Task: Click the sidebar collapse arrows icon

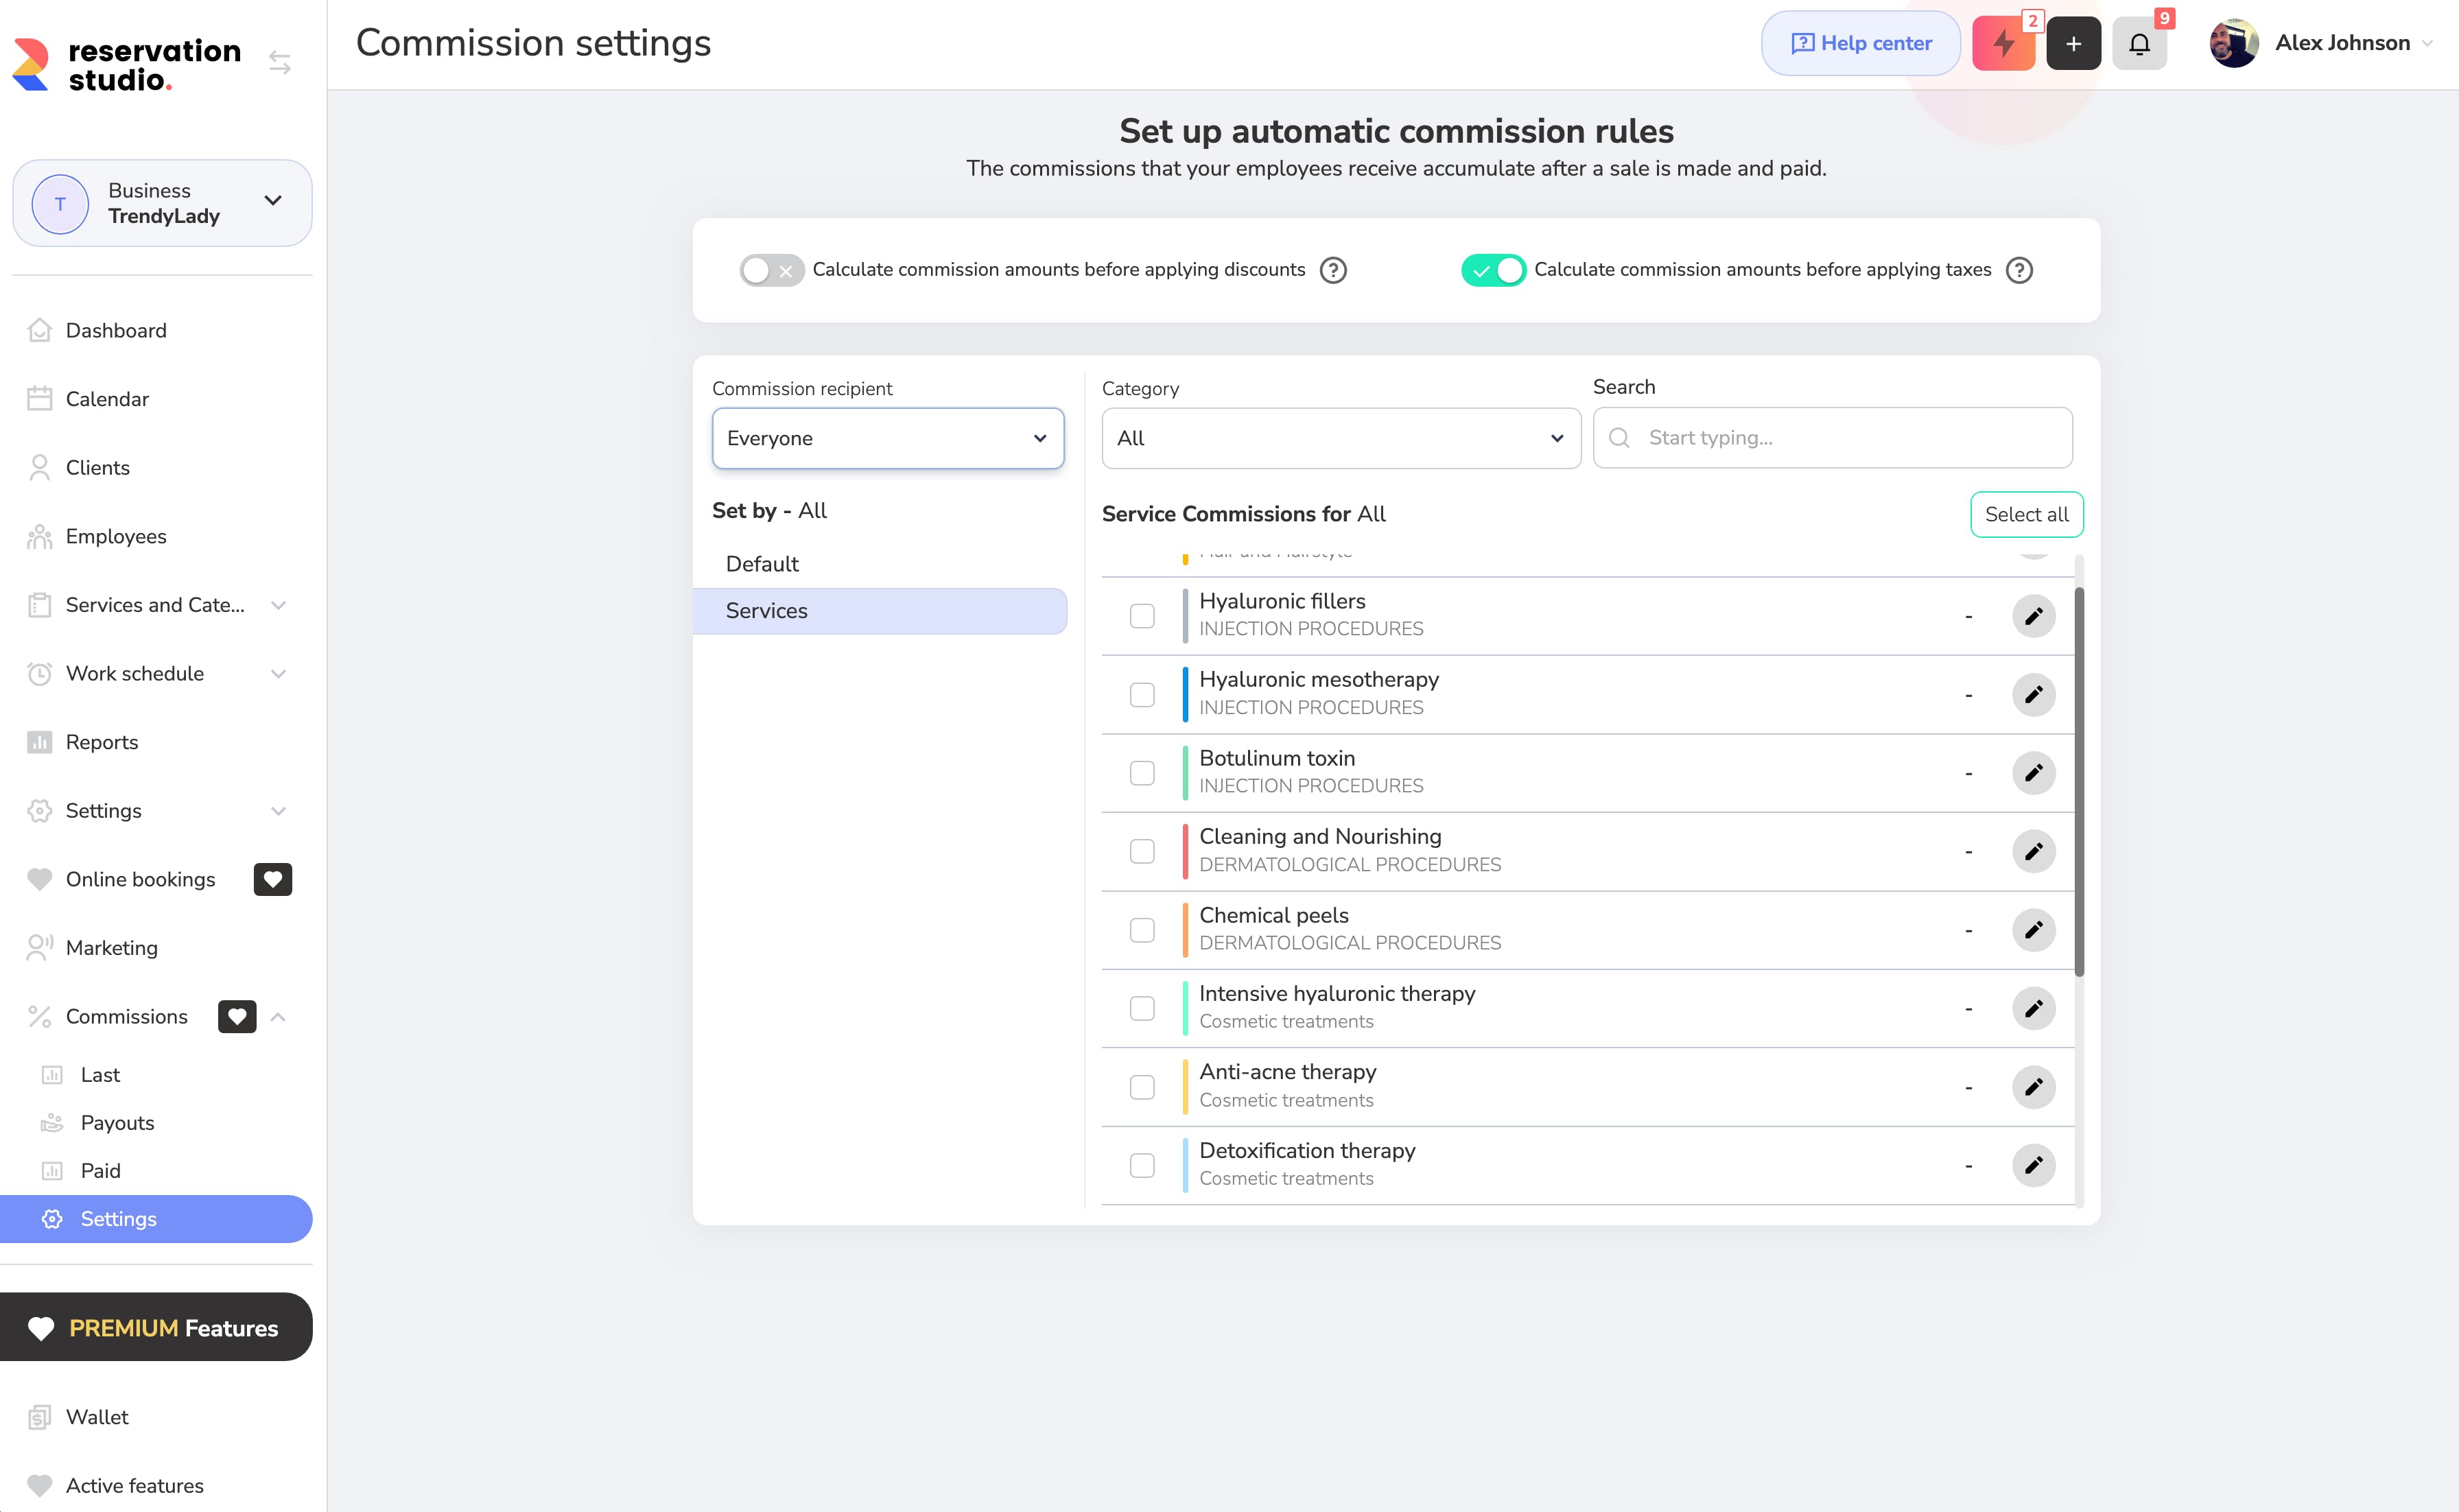Action: click(280, 63)
